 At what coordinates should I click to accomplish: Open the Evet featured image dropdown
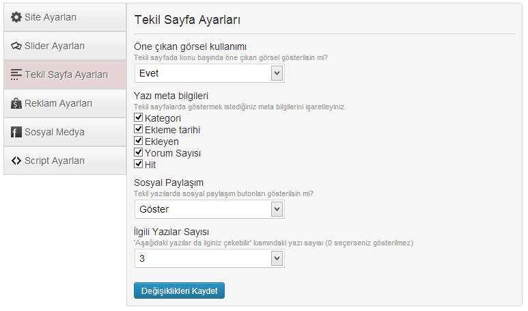[210, 73]
